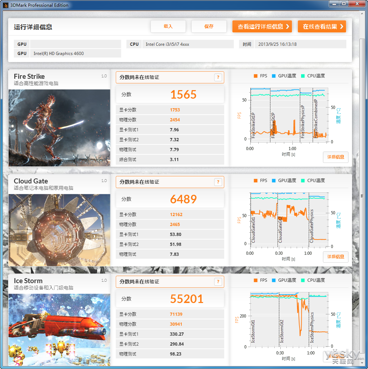Viewport: 368px width, 369px height.
Task: Select the physics test value "98.23"
Action: tap(176, 354)
